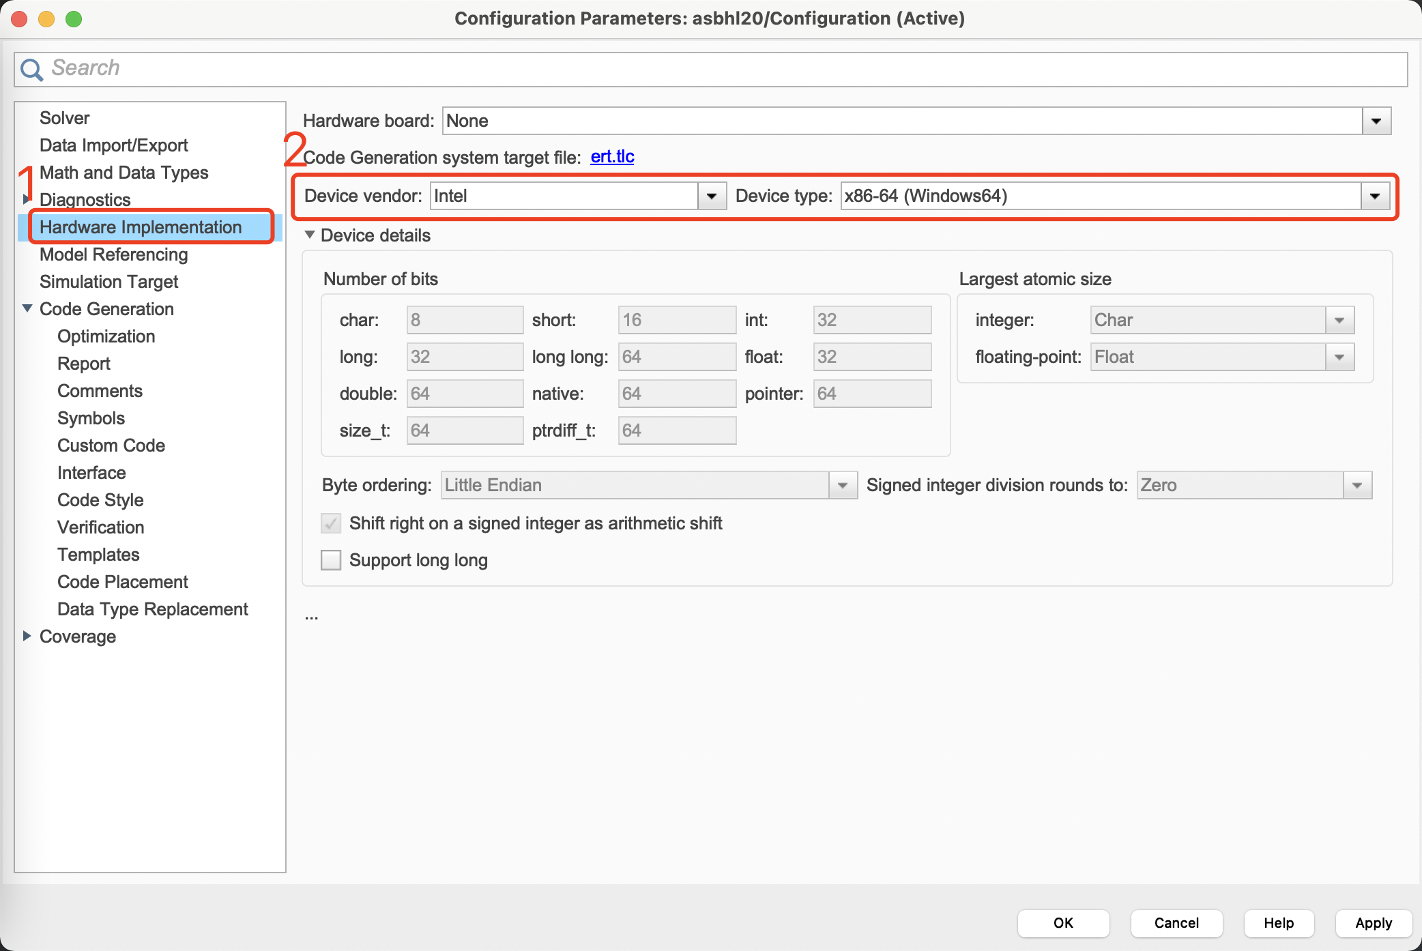Viewport: 1422px width, 951px height.
Task: Toggle Shift right arithmetic shift checkbox
Action: (331, 523)
